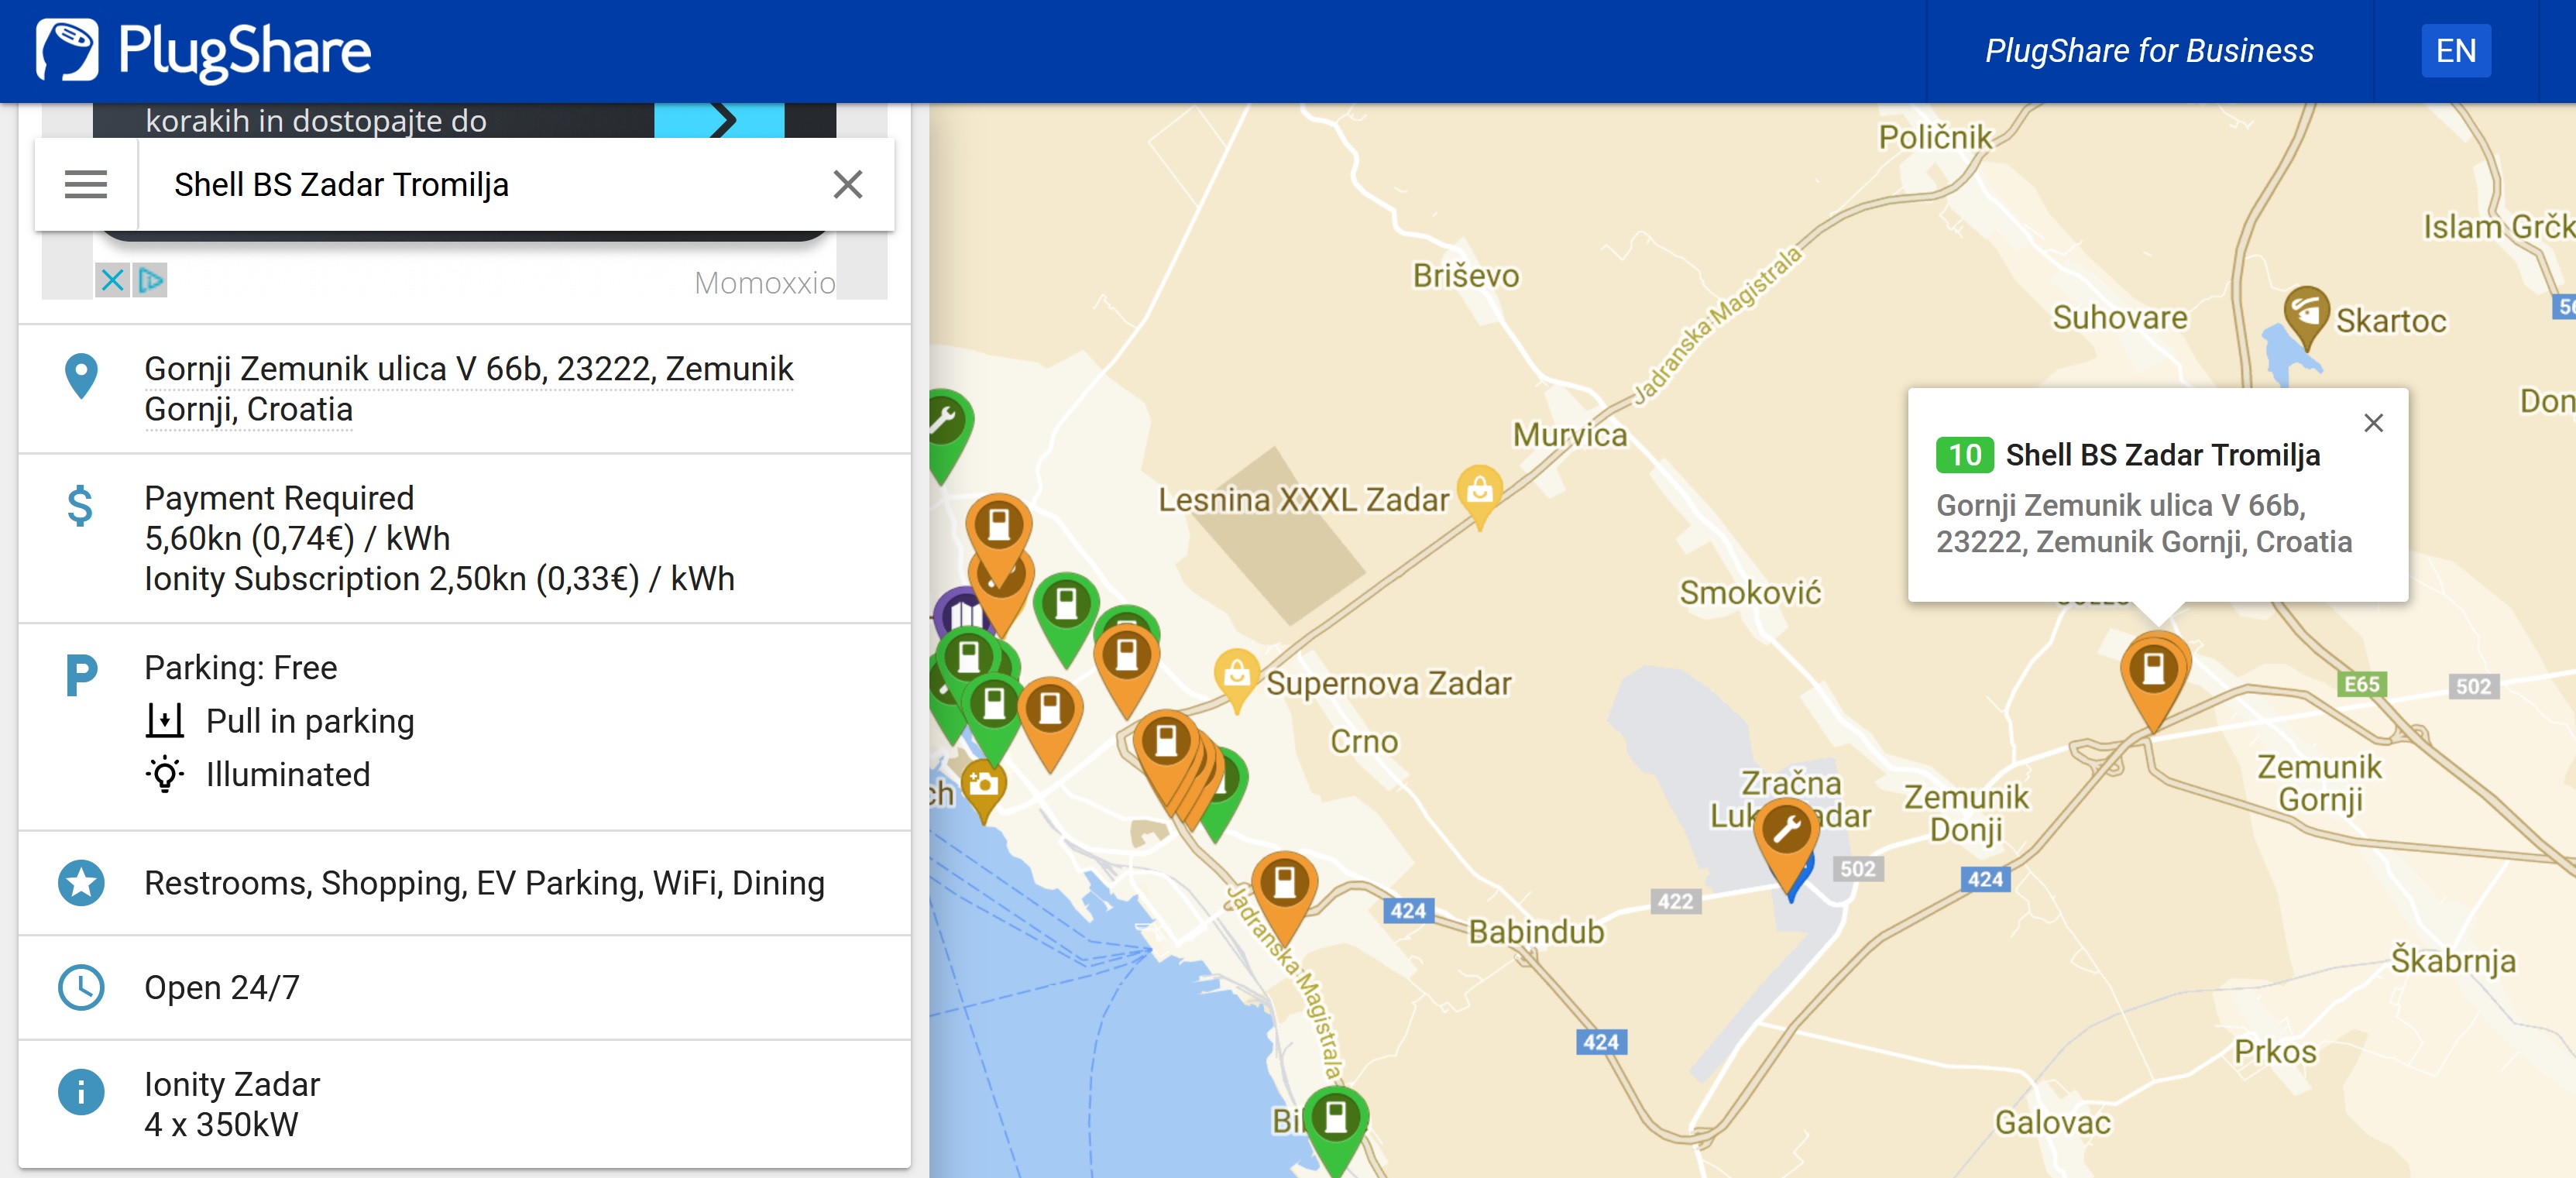2576x1178 pixels.
Task: Click the Restrooms, Shopping, EV Parking amenities text
Action: [x=484, y=883]
